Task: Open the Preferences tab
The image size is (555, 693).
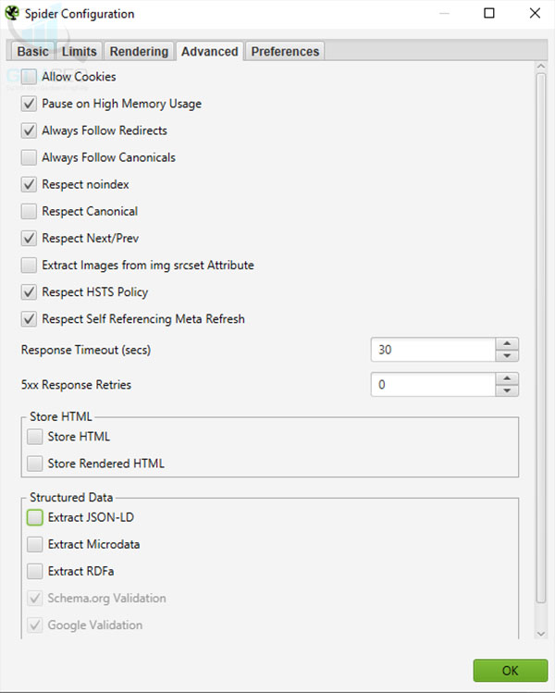Action: point(285,52)
